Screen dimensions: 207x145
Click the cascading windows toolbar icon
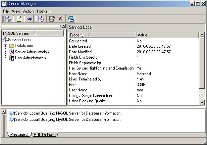[x=71, y=19]
